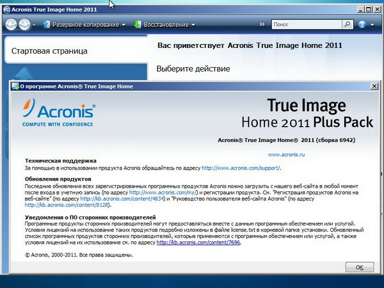The image size is (384, 288).
Task: Click the blue Help question mark icon
Action: point(362,24)
